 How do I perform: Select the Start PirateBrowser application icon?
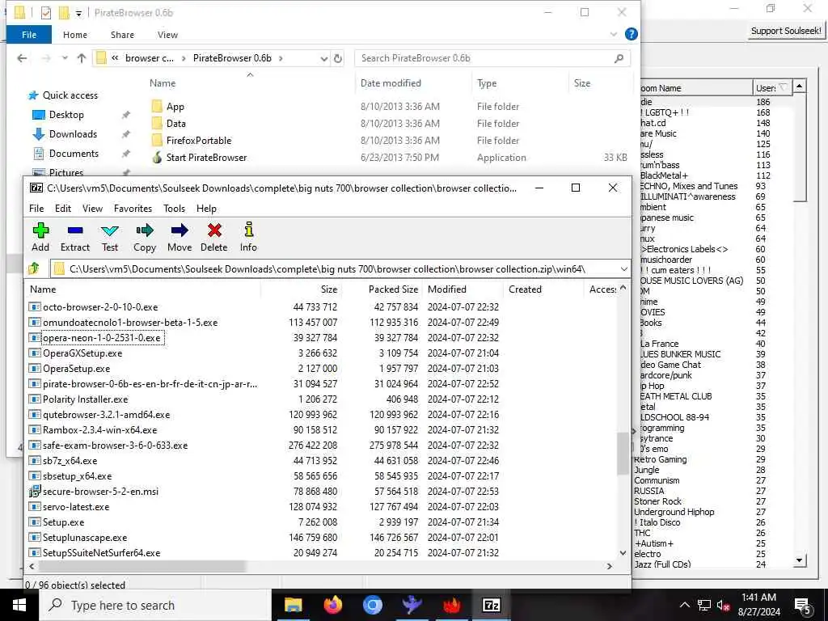tap(157, 158)
